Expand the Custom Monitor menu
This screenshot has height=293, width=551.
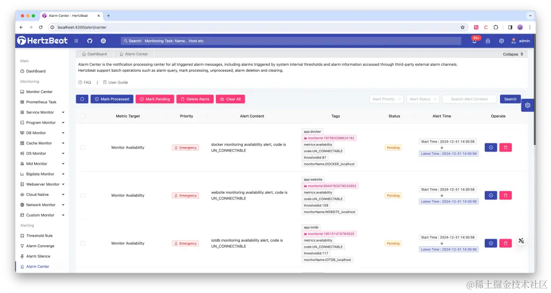42,215
